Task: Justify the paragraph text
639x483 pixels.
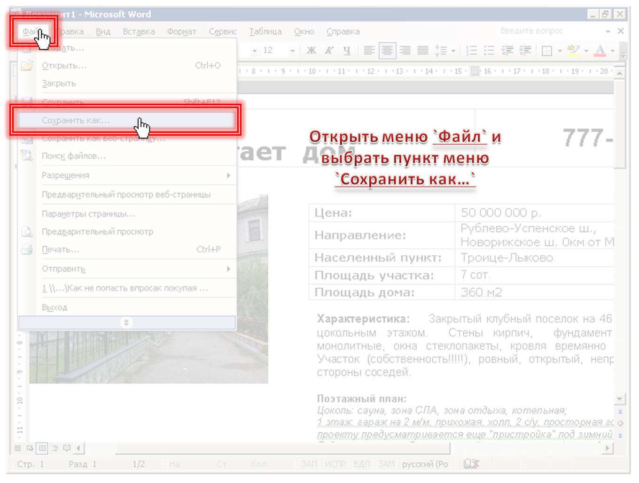Action: point(423,50)
